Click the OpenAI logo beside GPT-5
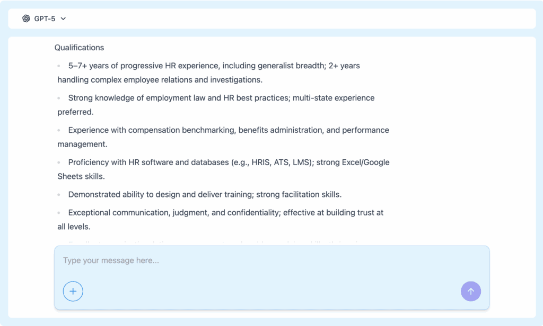This screenshot has width=543, height=326. pyautogui.click(x=26, y=19)
